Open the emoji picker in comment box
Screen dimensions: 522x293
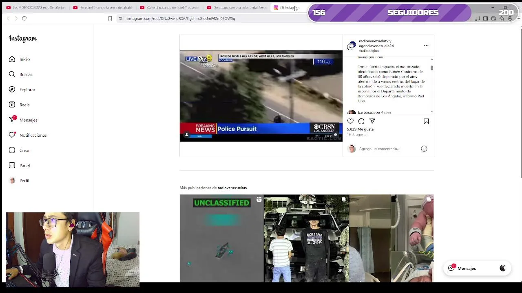424,149
